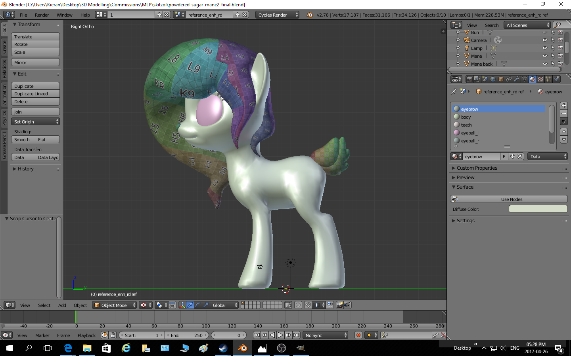Image resolution: width=571 pixels, height=356 pixels.
Task: Open the Particles properties tab (sparkles icon)
Action: pos(548,79)
